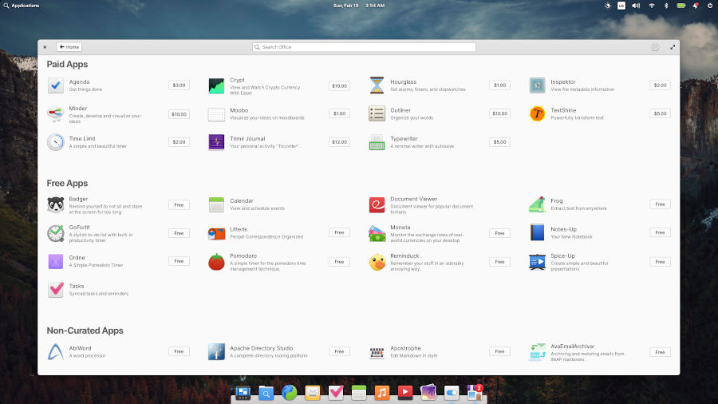Open the Crypt app icon
Screen dimensions: 718x404
pos(216,85)
